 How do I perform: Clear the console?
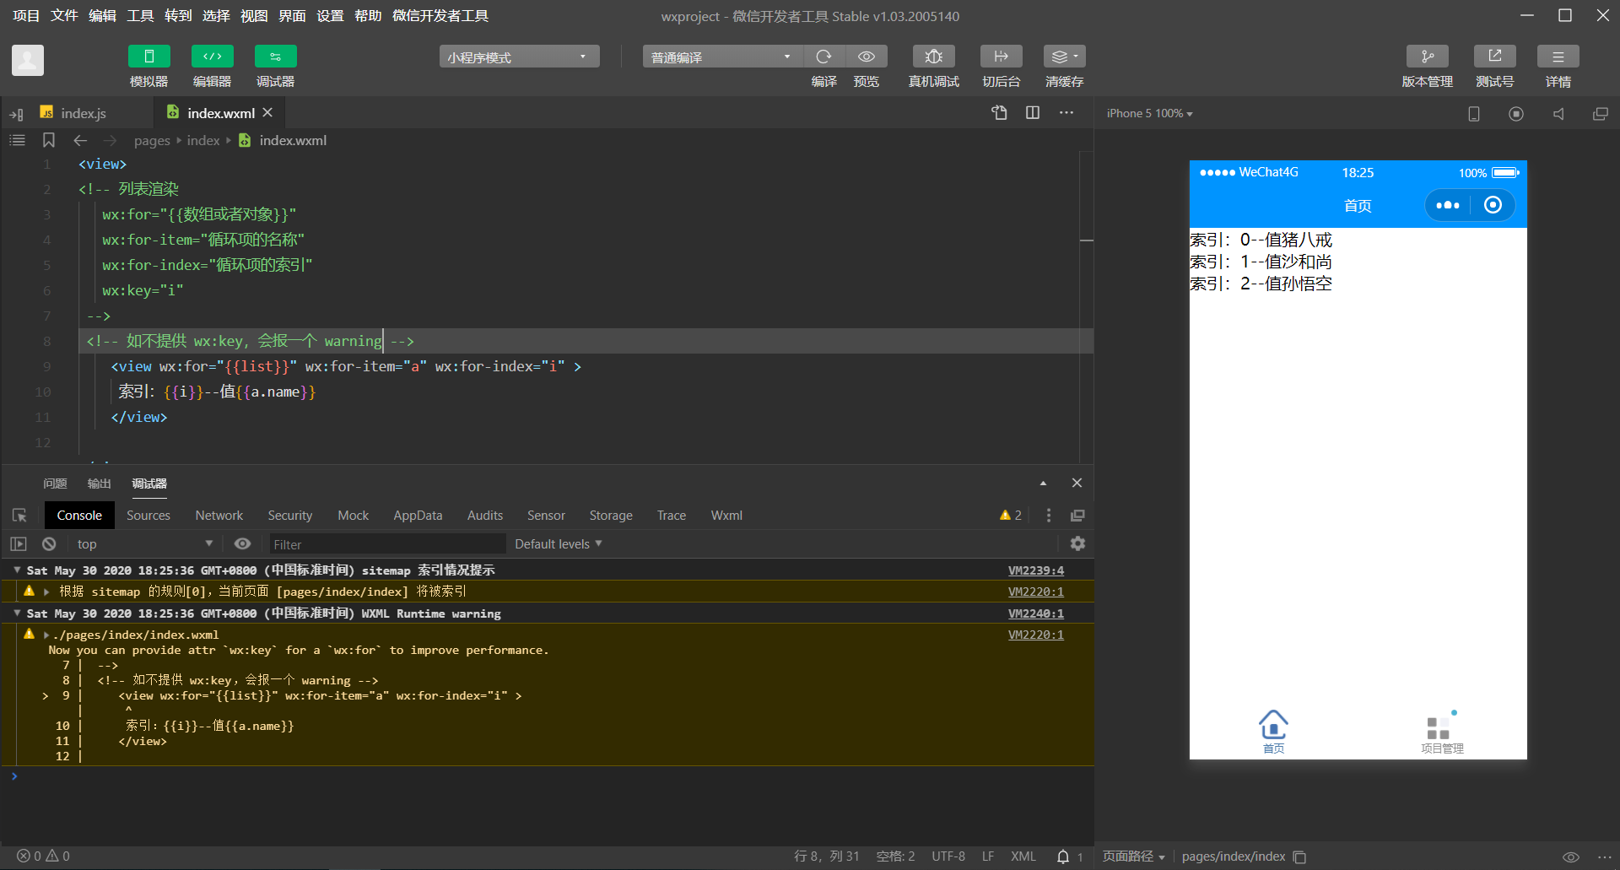49,544
